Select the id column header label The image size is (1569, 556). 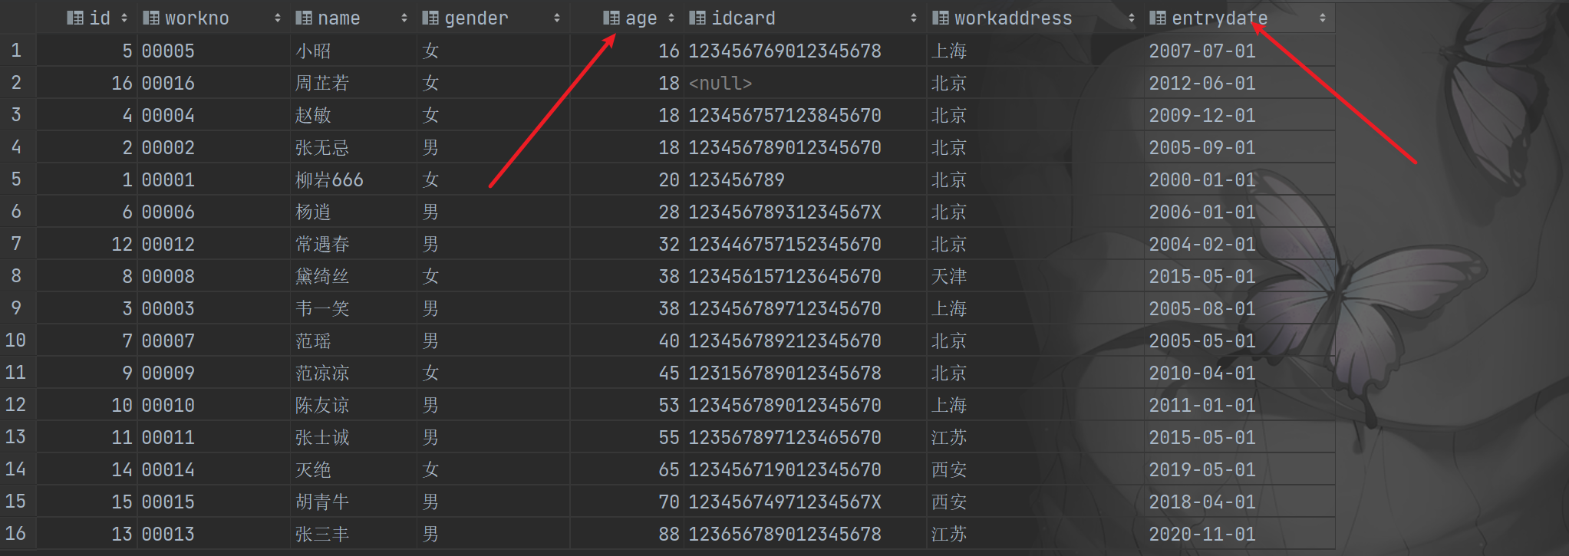pyautogui.click(x=100, y=18)
